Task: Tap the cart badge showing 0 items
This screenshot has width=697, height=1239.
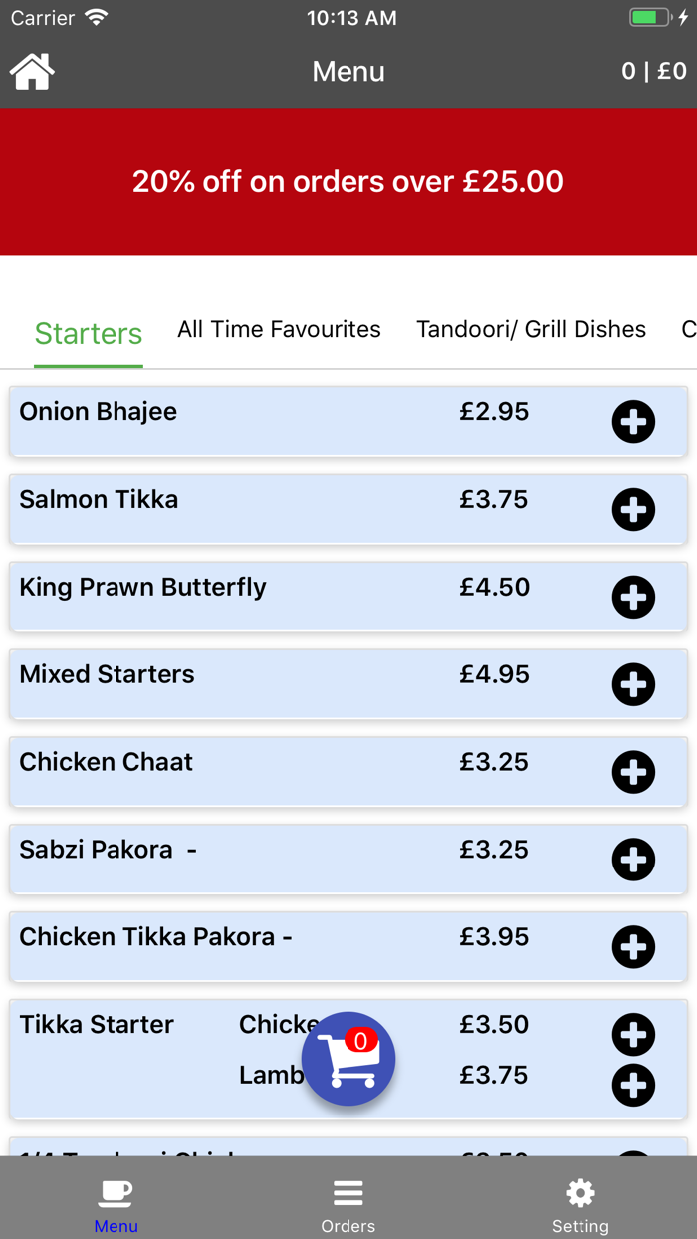Action: [360, 1036]
